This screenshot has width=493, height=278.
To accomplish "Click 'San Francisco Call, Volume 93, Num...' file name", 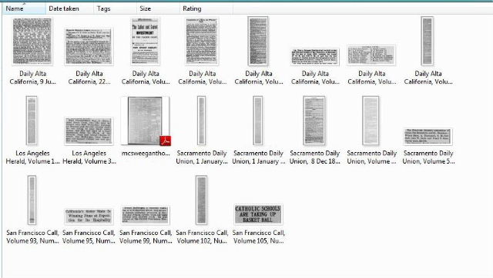I will [32, 237].
